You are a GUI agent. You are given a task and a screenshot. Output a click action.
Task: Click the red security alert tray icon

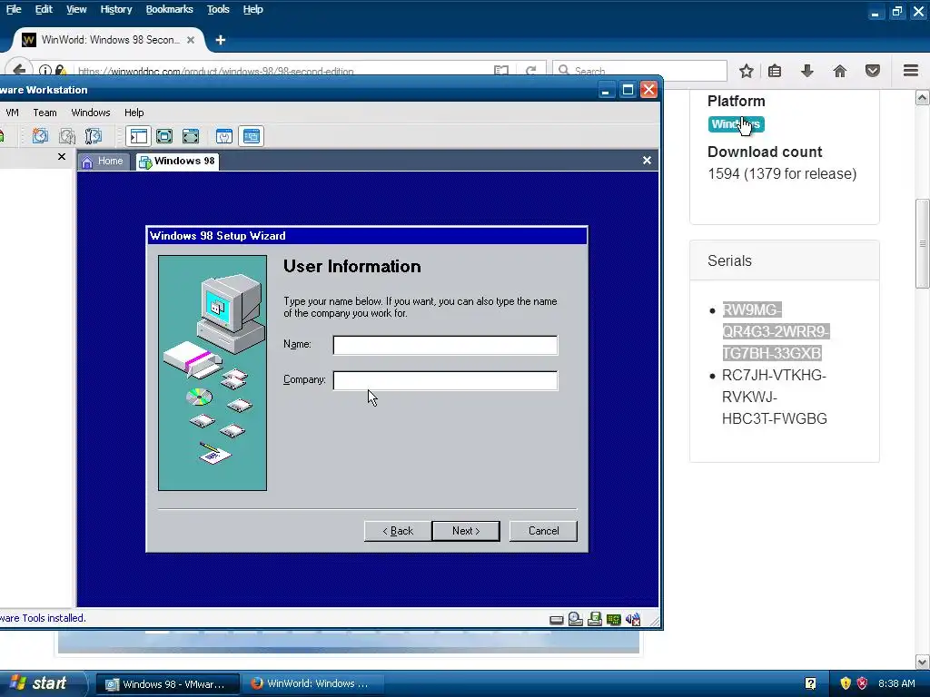[x=862, y=683]
